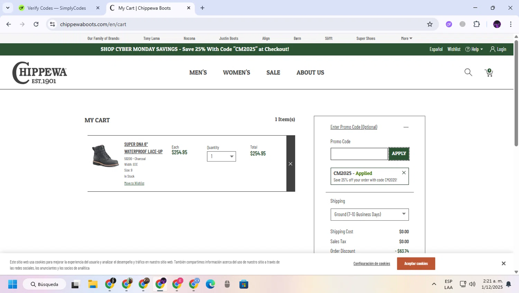Close the My Cart Chippewa Boots tab
Image resolution: width=519 pixels, height=293 pixels.
(189, 8)
